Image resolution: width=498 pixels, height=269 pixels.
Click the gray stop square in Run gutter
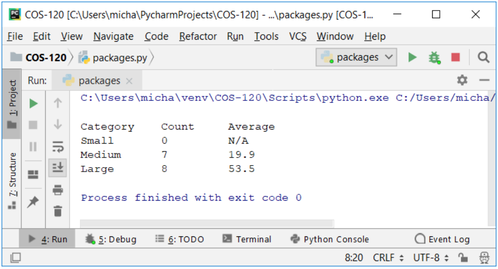[33, 125]
